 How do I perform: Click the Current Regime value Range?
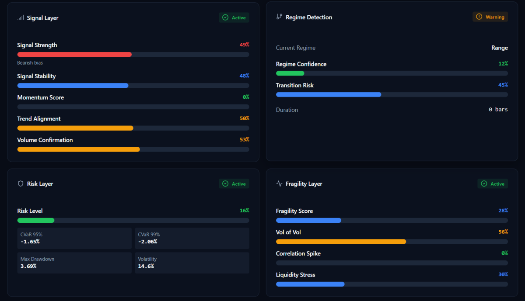click(499, 48)
